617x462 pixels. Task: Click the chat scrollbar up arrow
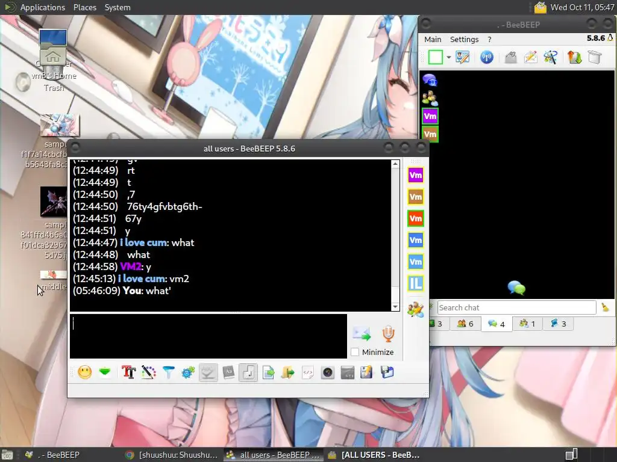tap(395, 164)
